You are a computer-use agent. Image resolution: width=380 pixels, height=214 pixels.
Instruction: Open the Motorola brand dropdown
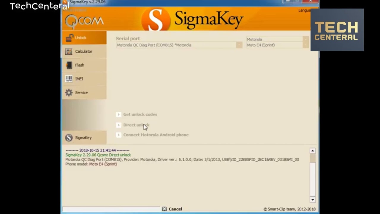(305, 39)
